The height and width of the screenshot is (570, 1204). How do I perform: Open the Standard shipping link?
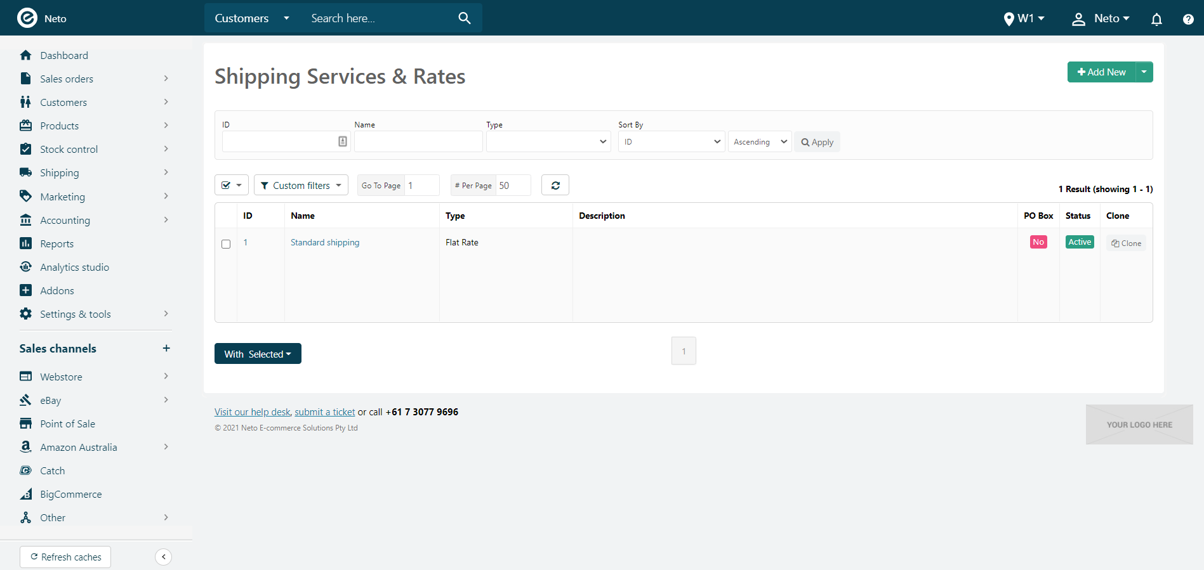point(325,242)
